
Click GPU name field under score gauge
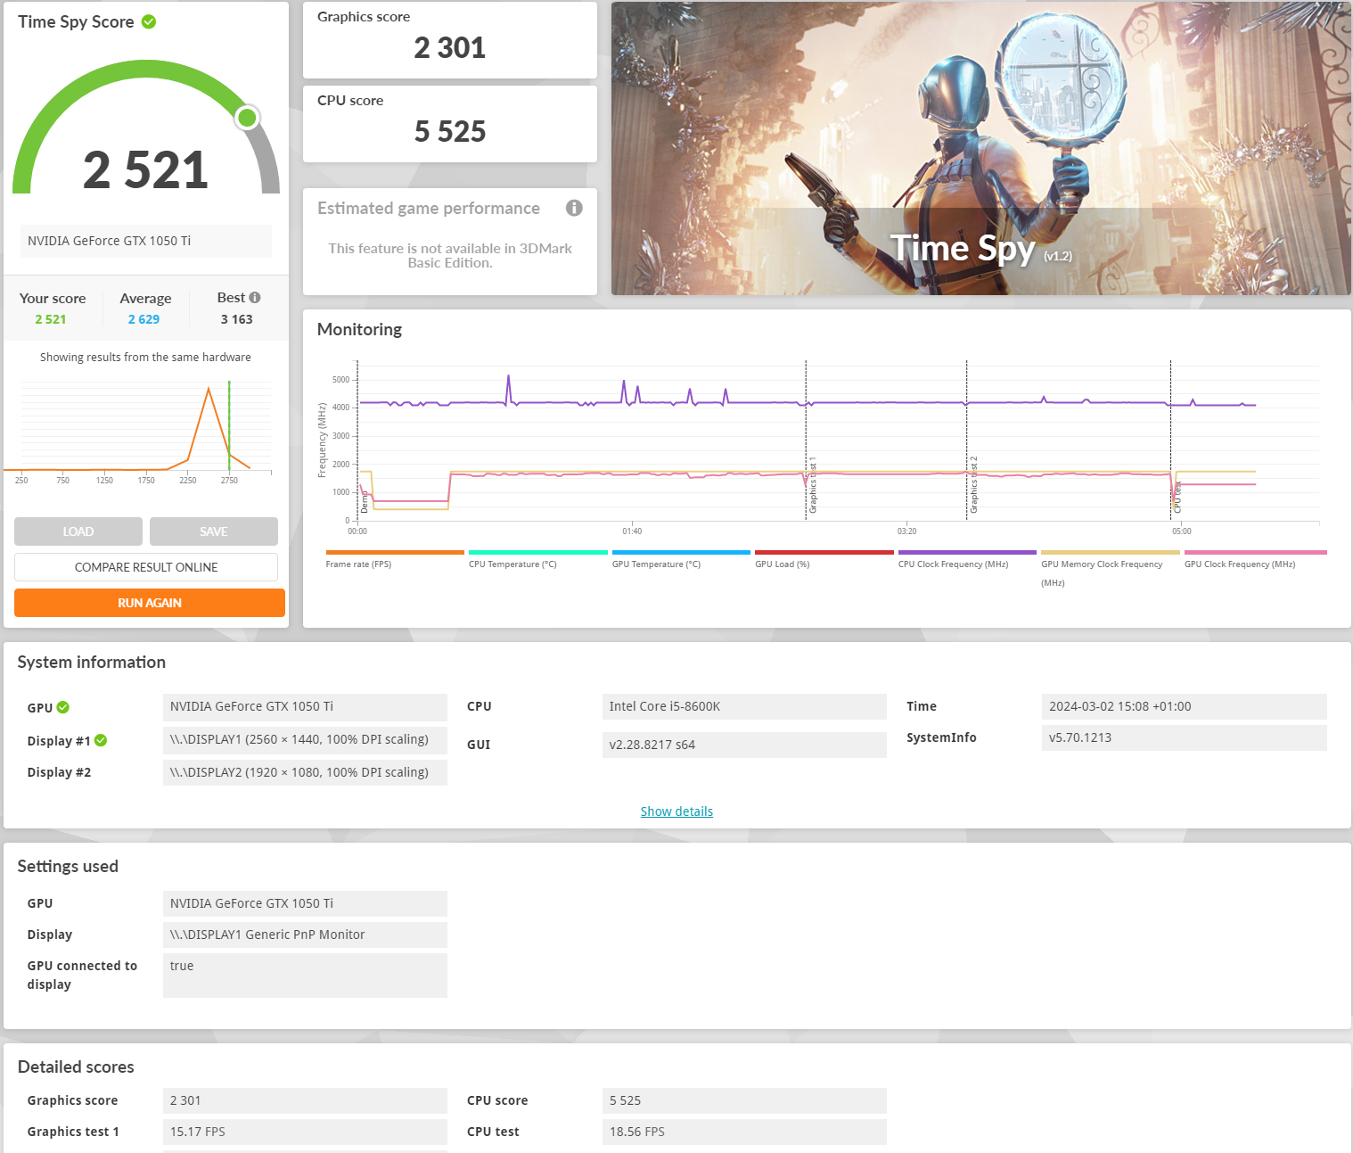pos(145,241)
